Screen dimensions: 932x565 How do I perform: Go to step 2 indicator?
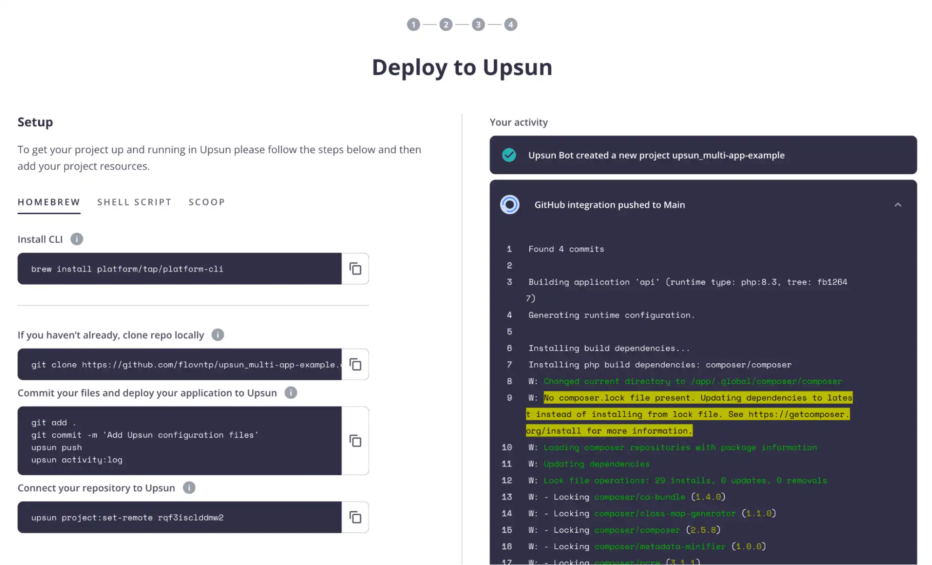[446, 24]
